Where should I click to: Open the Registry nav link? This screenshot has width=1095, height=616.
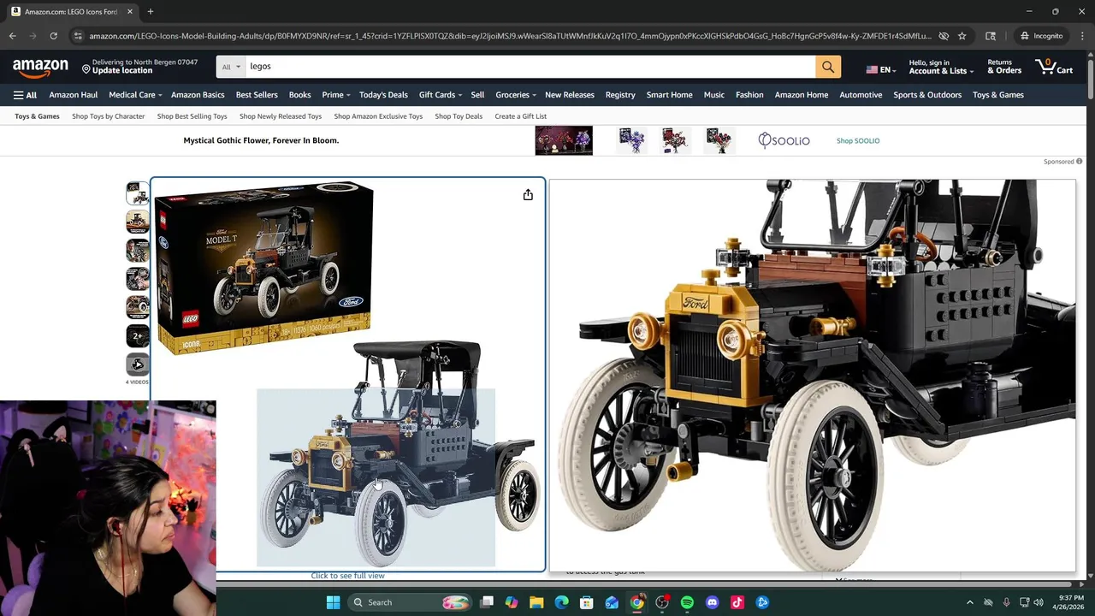click(620, 95)
